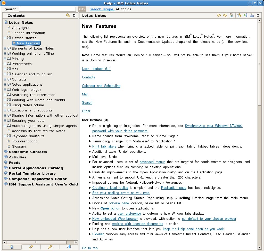
Task: Click the GO search button
Action: [x=82, y=9]
